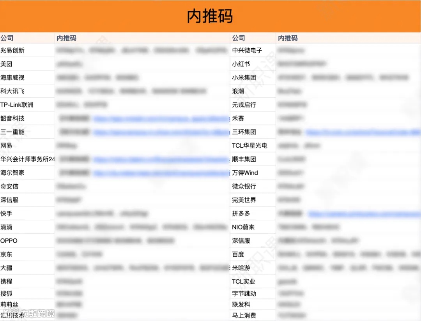Viewport: 421px width, 321px height.
Task: Click the orange 内推码 page title
Action: pos(210,16)
